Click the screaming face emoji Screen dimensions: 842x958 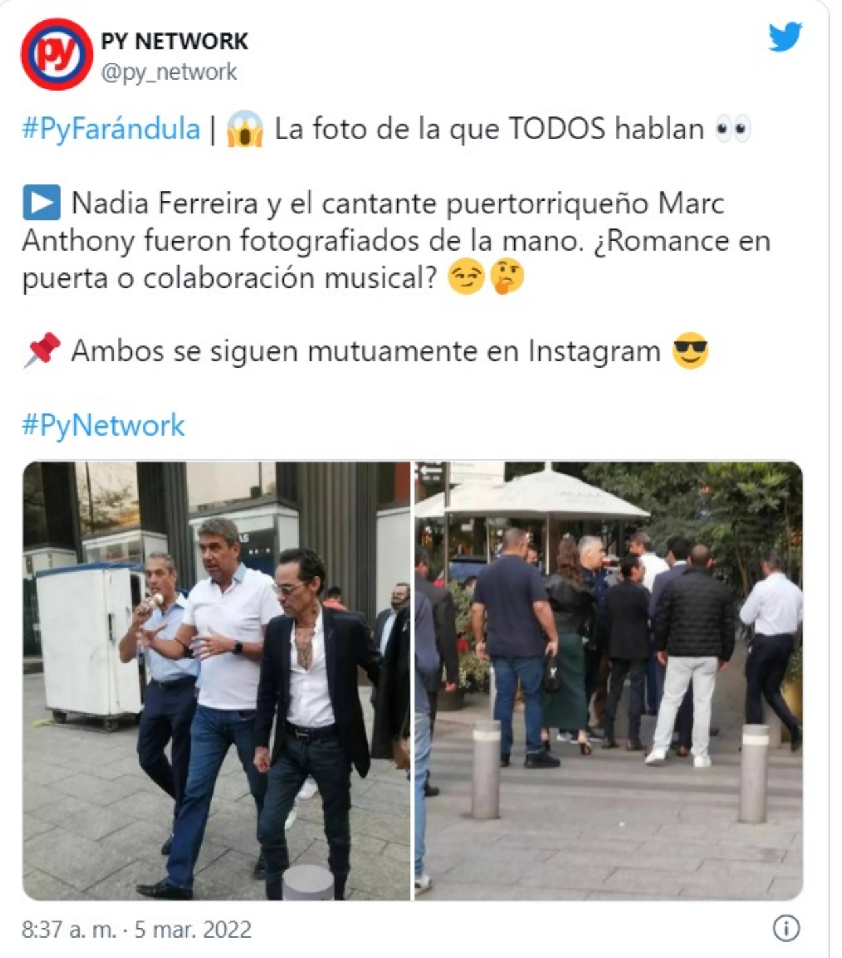(245, 128)
